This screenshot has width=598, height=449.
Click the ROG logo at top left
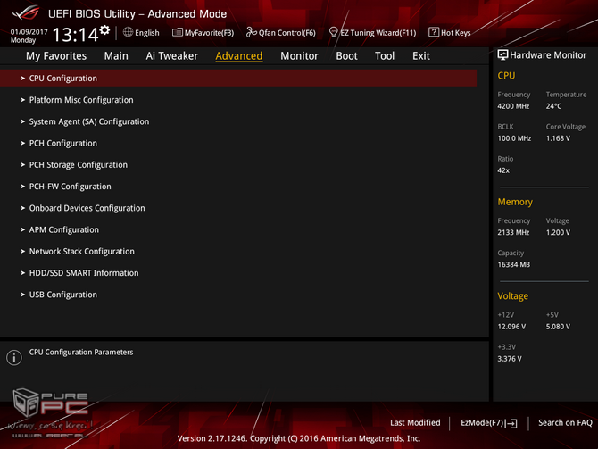click(x=26, y=13)
